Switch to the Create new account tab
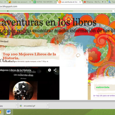Image resolution: width=115 pixels, height=115 pixels. [19, 2]
